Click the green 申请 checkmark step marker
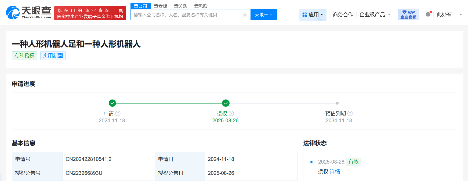468x181 pixels. coord(112,103)
